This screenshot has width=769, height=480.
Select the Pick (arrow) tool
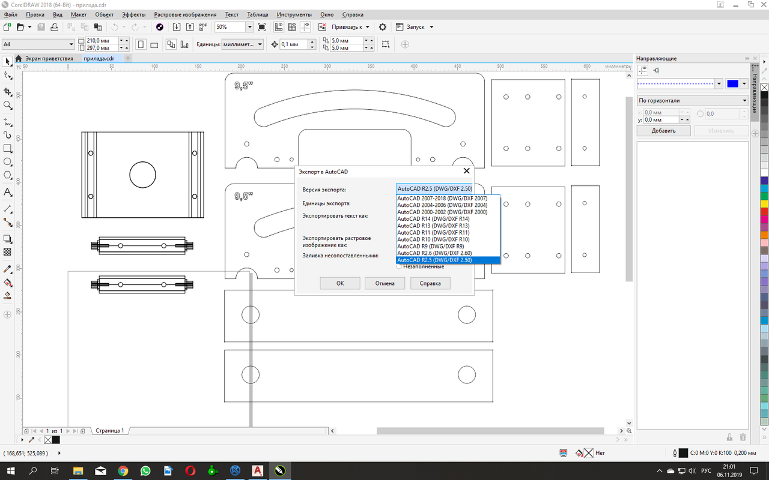(x=7, y=61)
